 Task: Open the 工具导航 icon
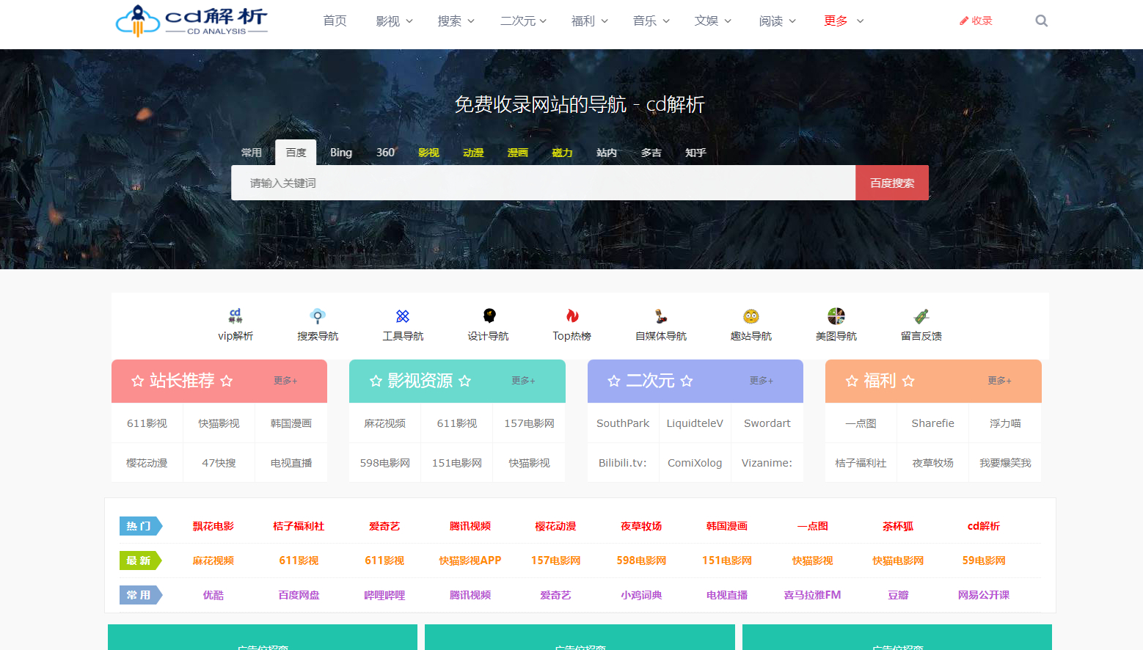[403, 316]
